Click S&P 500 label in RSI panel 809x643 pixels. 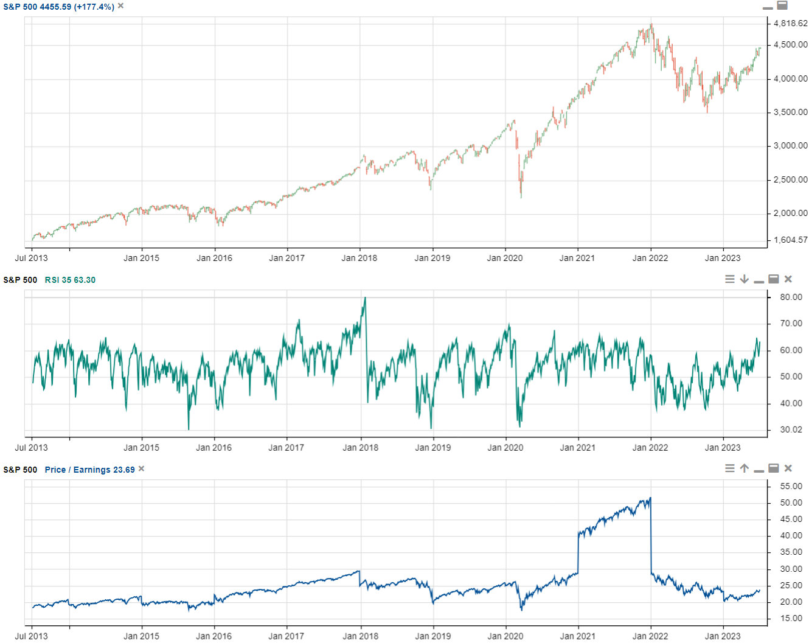[20, 280]
